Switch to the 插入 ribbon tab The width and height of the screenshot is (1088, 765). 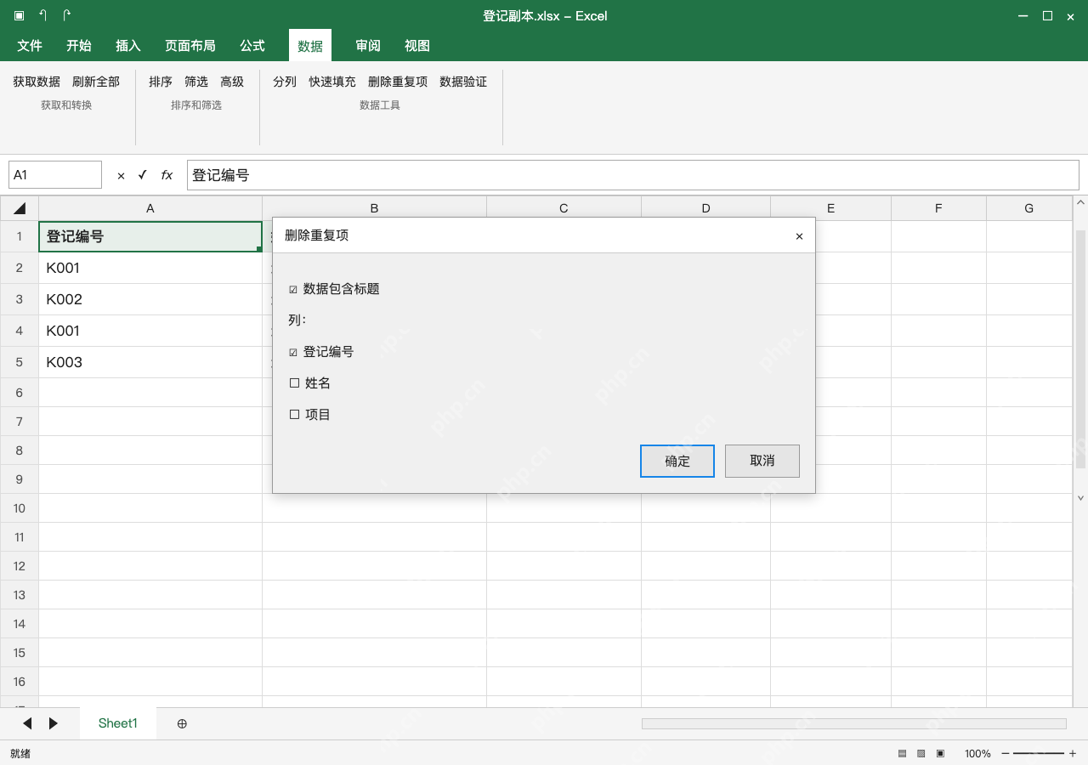[128, 46]
